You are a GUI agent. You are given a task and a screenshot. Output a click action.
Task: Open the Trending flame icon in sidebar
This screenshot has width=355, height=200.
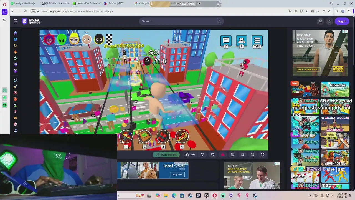tap(15, 52)
